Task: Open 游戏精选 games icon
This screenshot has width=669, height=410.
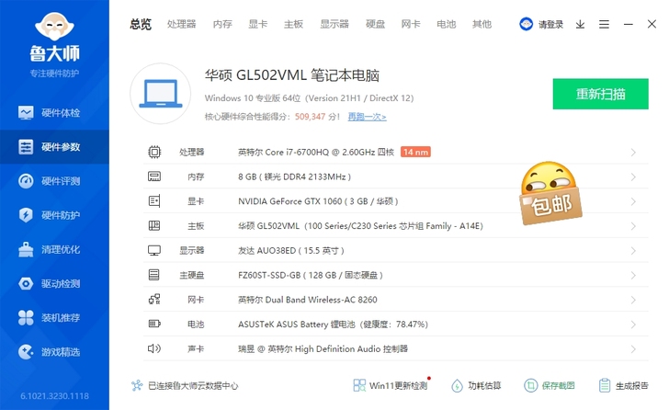Action: pyautogui.click(x=26, y=352)
